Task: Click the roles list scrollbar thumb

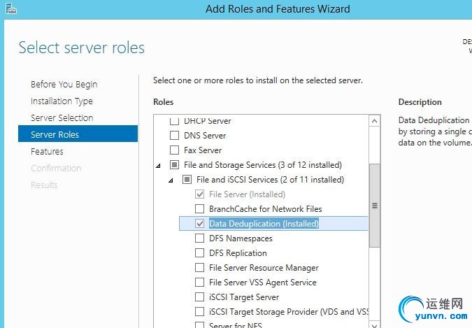Action: click(x=375, y=206)
